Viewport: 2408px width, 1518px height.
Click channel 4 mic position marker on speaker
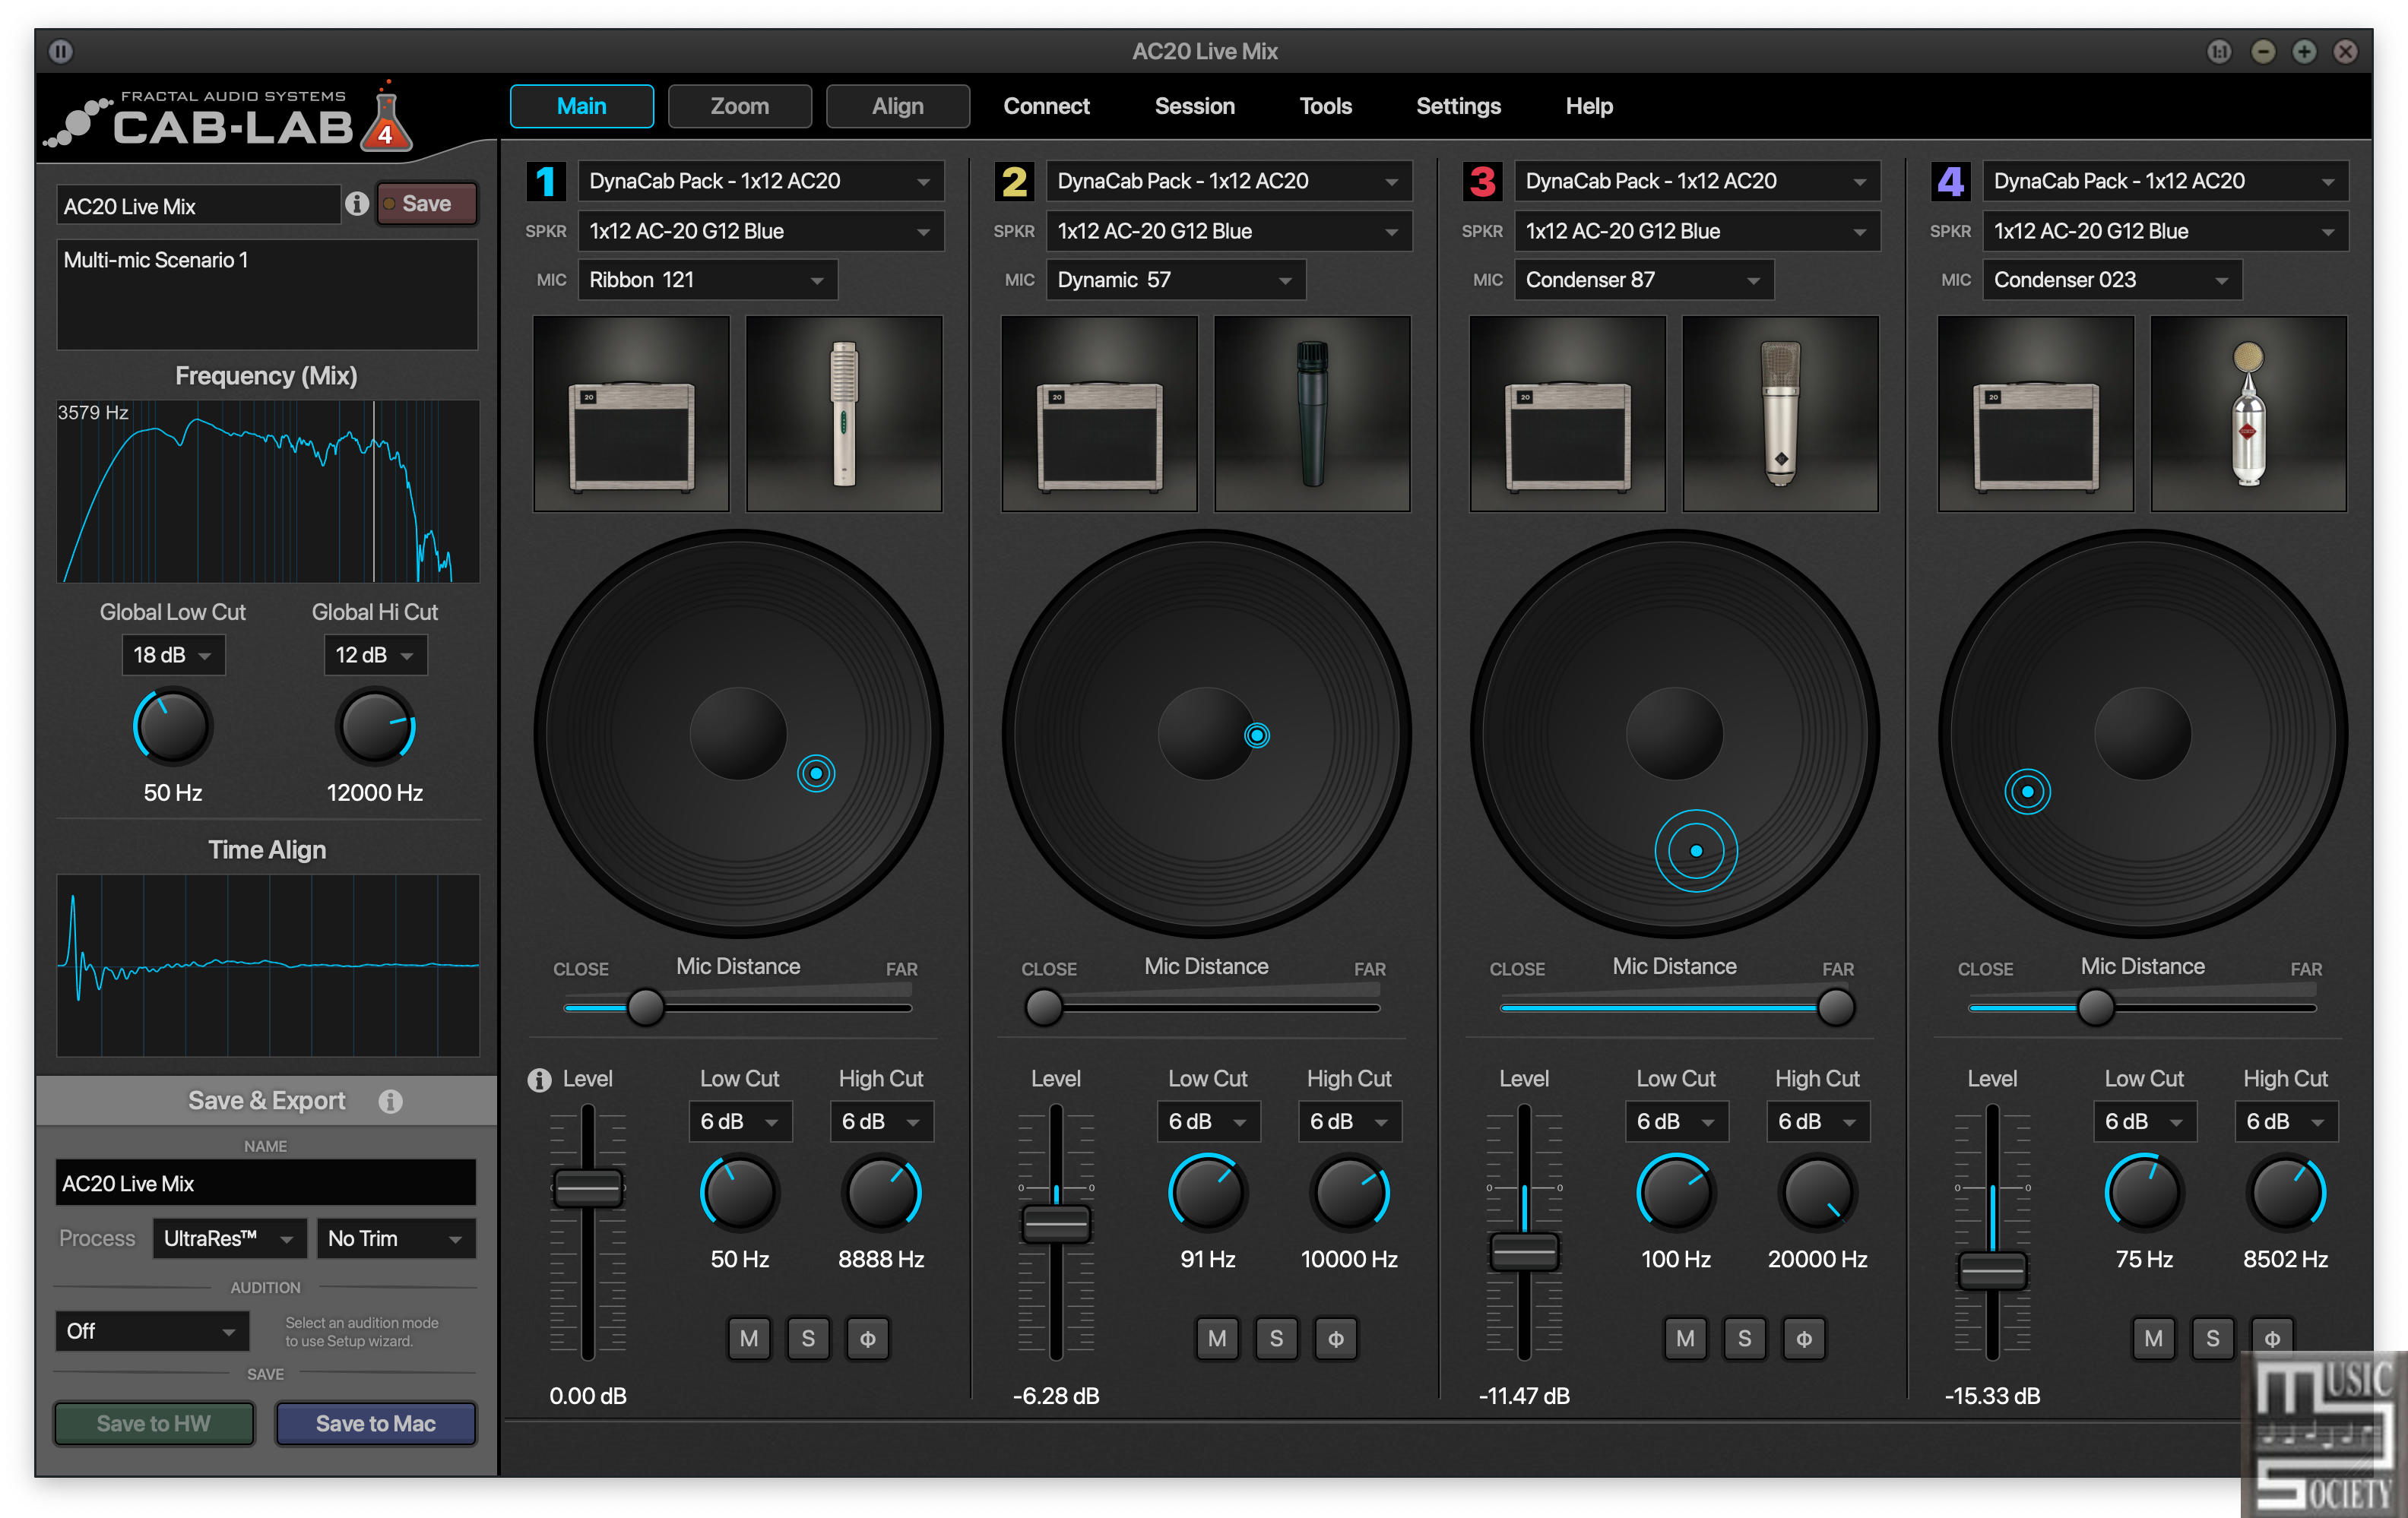tap(2027, 792)
